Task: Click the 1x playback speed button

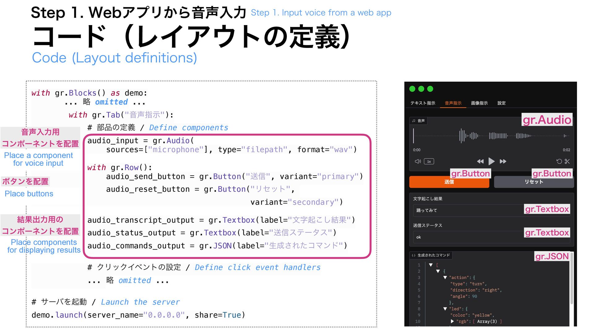Action: click(x=429, y=161)
